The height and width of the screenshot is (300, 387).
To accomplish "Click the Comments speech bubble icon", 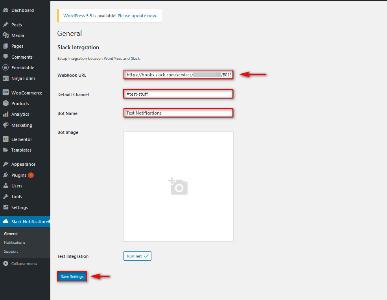I will point(6,57).
